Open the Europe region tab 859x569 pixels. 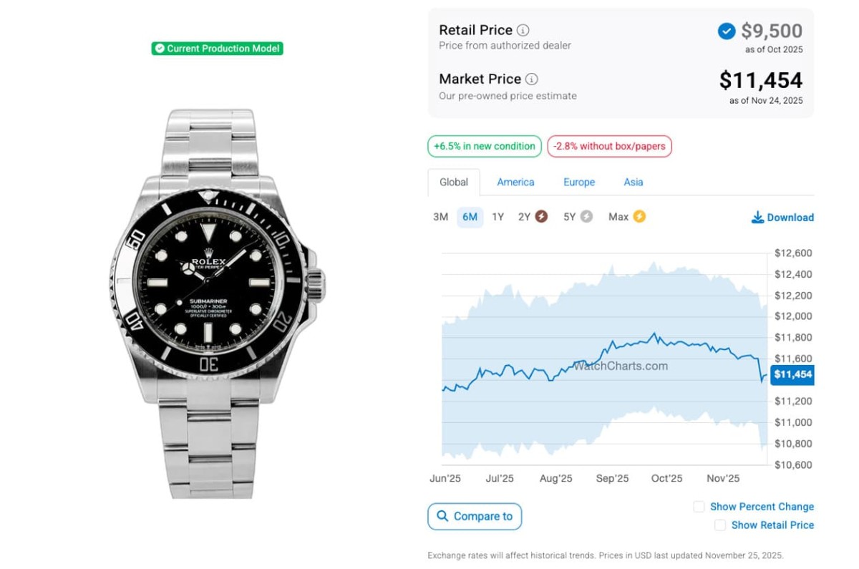(x=579, y=183)
